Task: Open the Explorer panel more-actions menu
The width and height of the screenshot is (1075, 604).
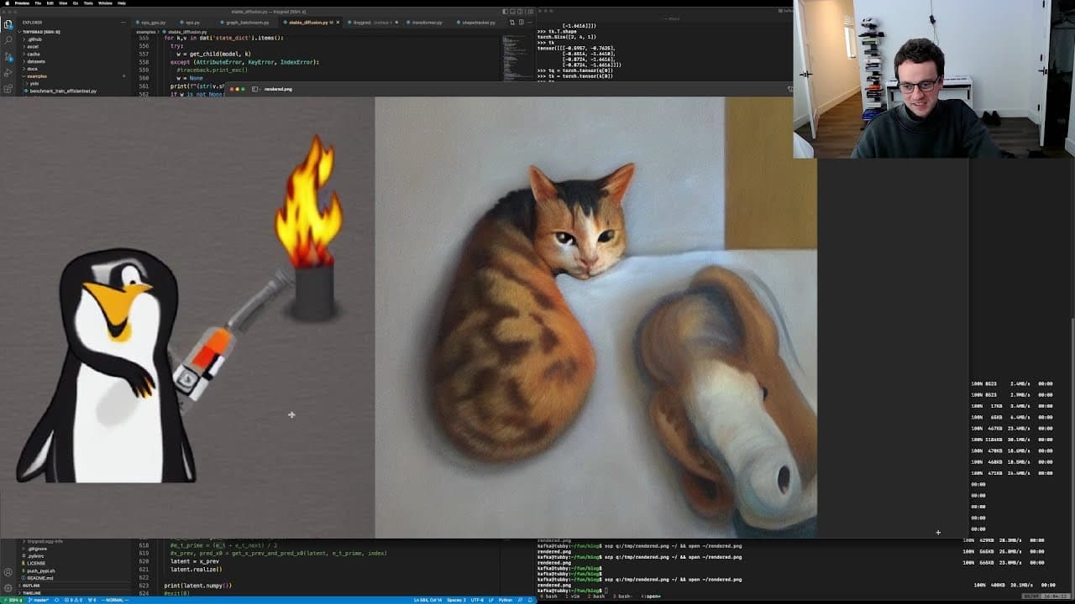Action: coord(123,23)
